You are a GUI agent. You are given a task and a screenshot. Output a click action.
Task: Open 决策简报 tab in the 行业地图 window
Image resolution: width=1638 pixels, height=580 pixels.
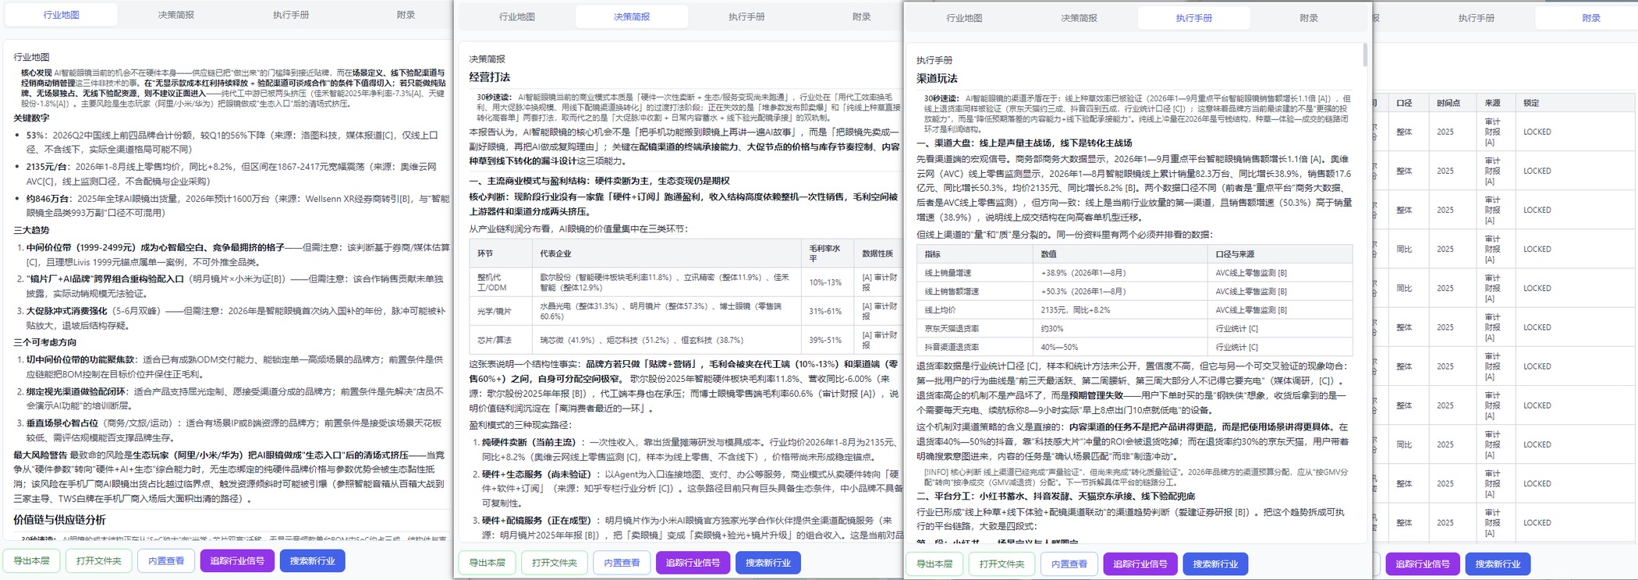[x=175, y=15]
